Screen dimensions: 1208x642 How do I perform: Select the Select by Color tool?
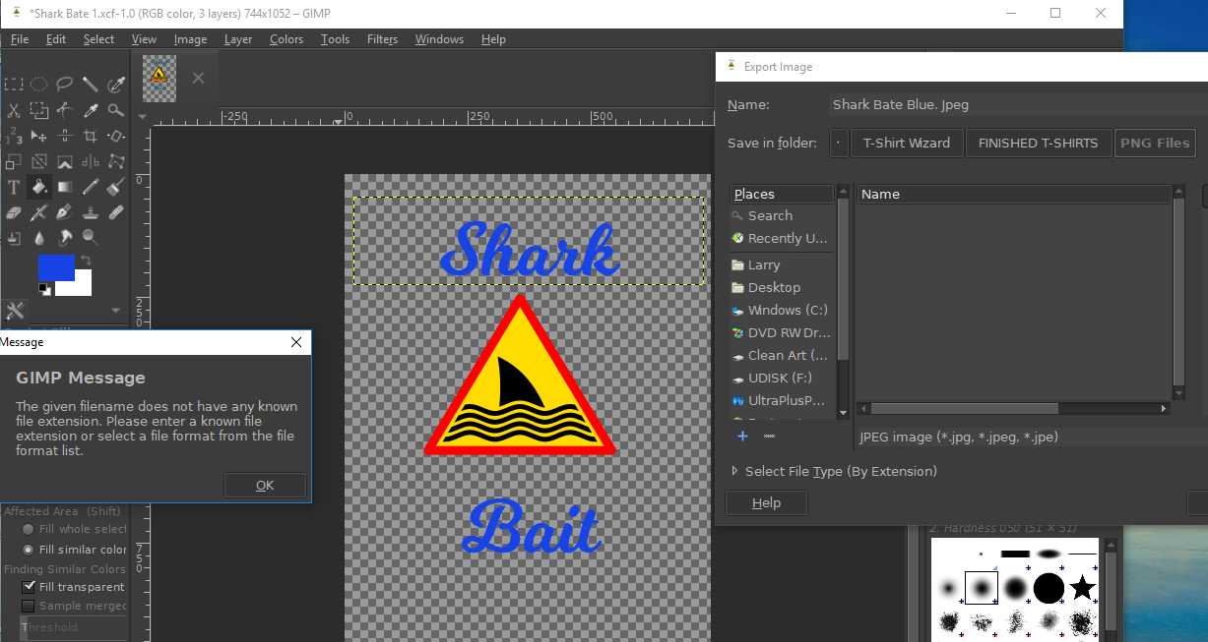(x=116, y=85)
